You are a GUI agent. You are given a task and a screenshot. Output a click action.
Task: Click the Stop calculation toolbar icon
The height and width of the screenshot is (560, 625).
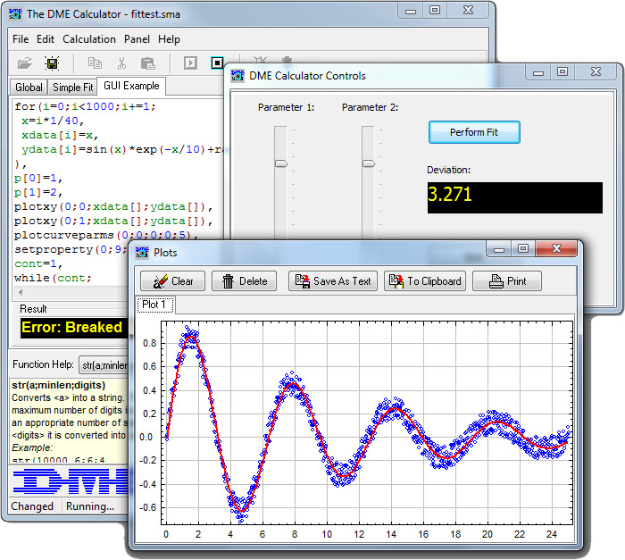coord(217,63)
